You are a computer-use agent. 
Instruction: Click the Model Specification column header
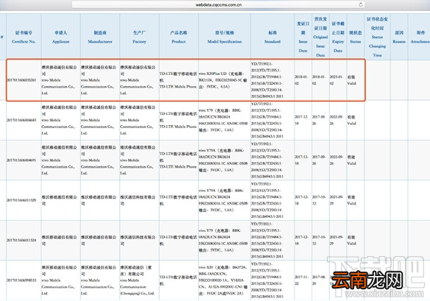[225, 37]
